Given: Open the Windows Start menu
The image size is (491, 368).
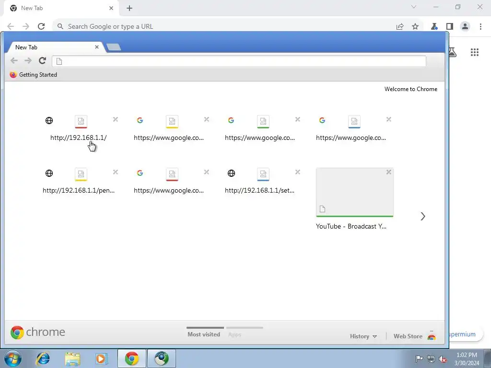Looking at the screenshot, I should [13, 358].
